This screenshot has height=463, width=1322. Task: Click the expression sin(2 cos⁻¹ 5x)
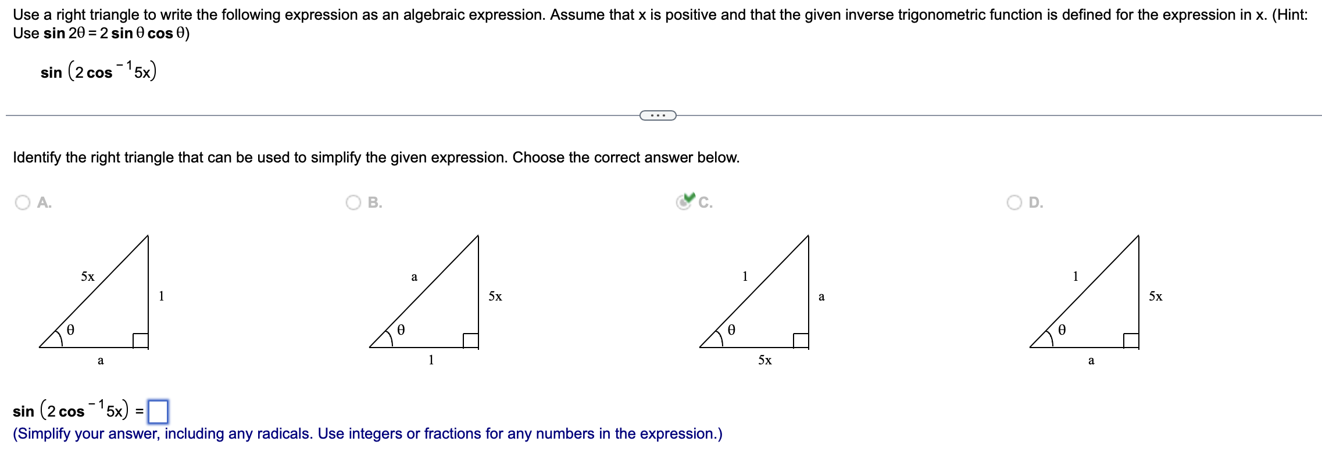99,71
